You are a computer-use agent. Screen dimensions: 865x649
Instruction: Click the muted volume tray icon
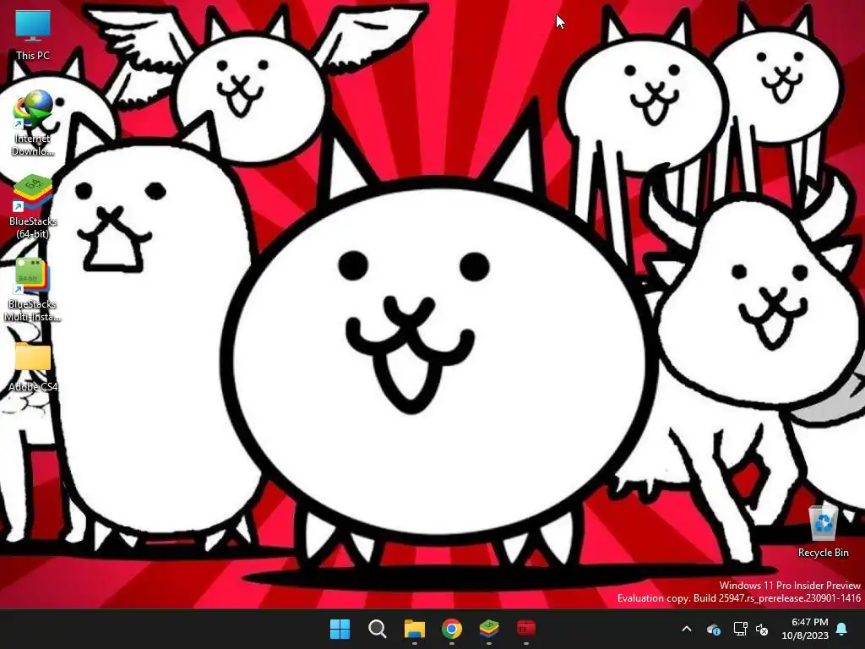tap(763, 629)
